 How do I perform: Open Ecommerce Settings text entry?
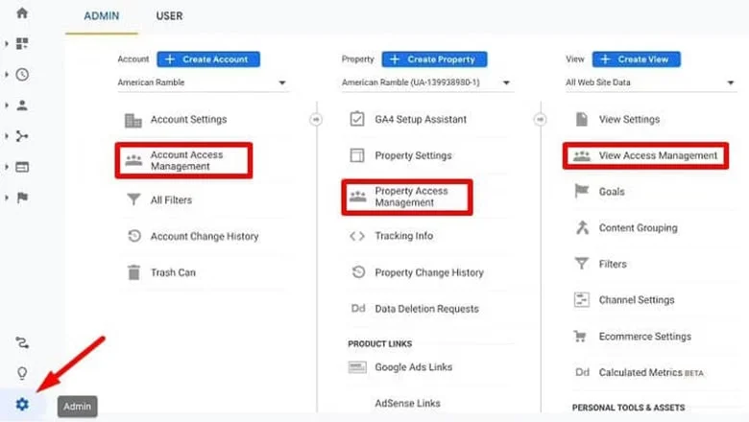tap(645, 337)
